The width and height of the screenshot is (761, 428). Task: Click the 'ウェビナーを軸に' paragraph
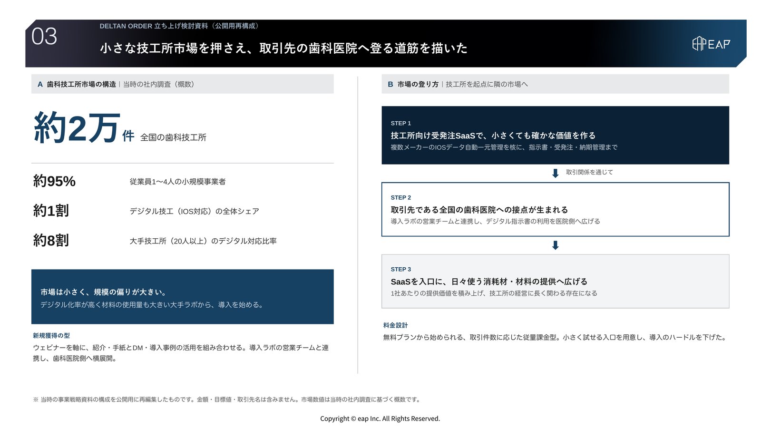(181, 353)
